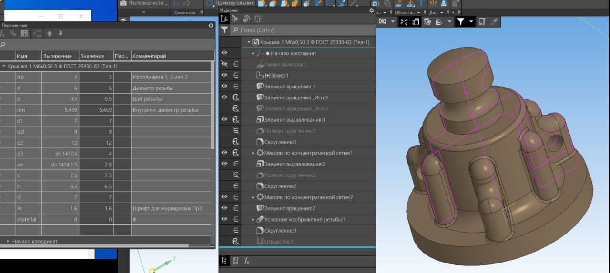Click the eyedropper icon in the view toolbar

tap(494, 21)
